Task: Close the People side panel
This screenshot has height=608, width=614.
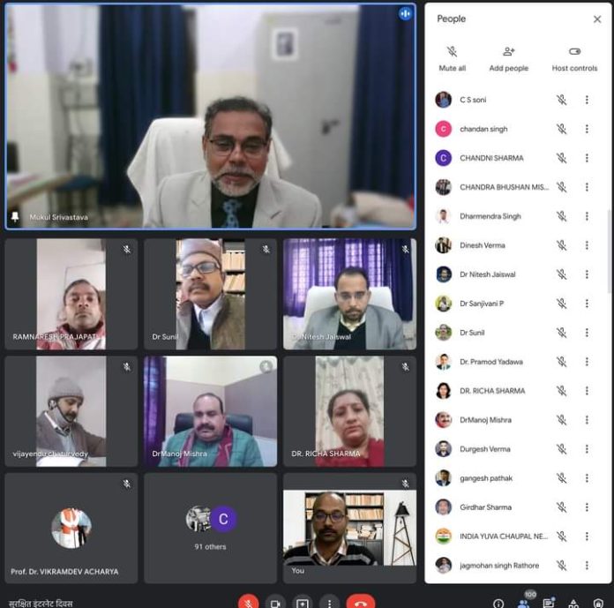Action: [597, 19]
